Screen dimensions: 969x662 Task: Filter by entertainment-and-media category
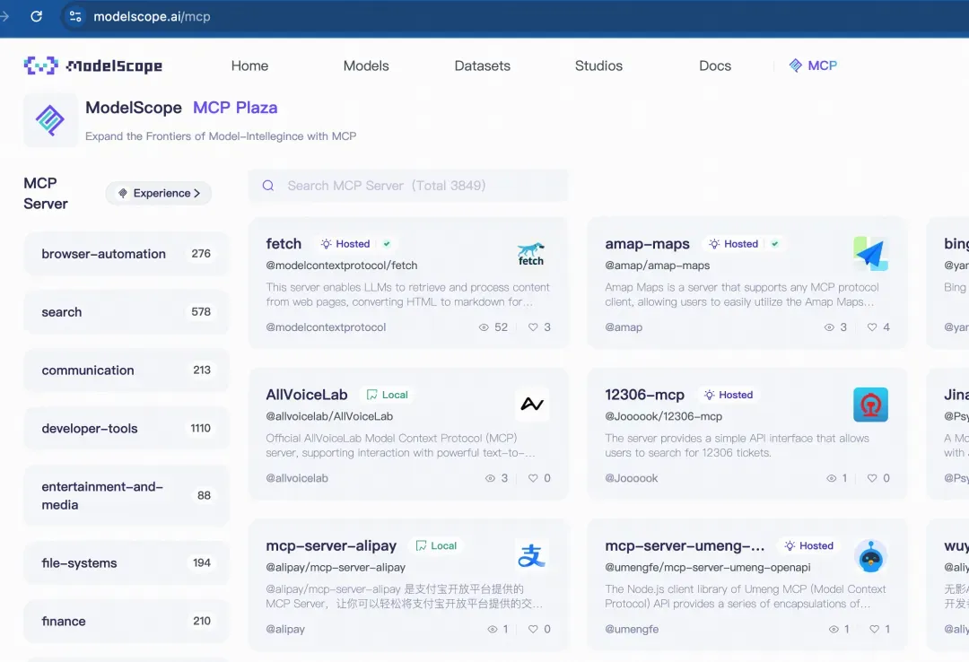point(127,495)
